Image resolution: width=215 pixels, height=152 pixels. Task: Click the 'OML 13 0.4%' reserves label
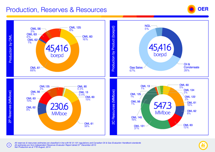click(x=83, y=93)
